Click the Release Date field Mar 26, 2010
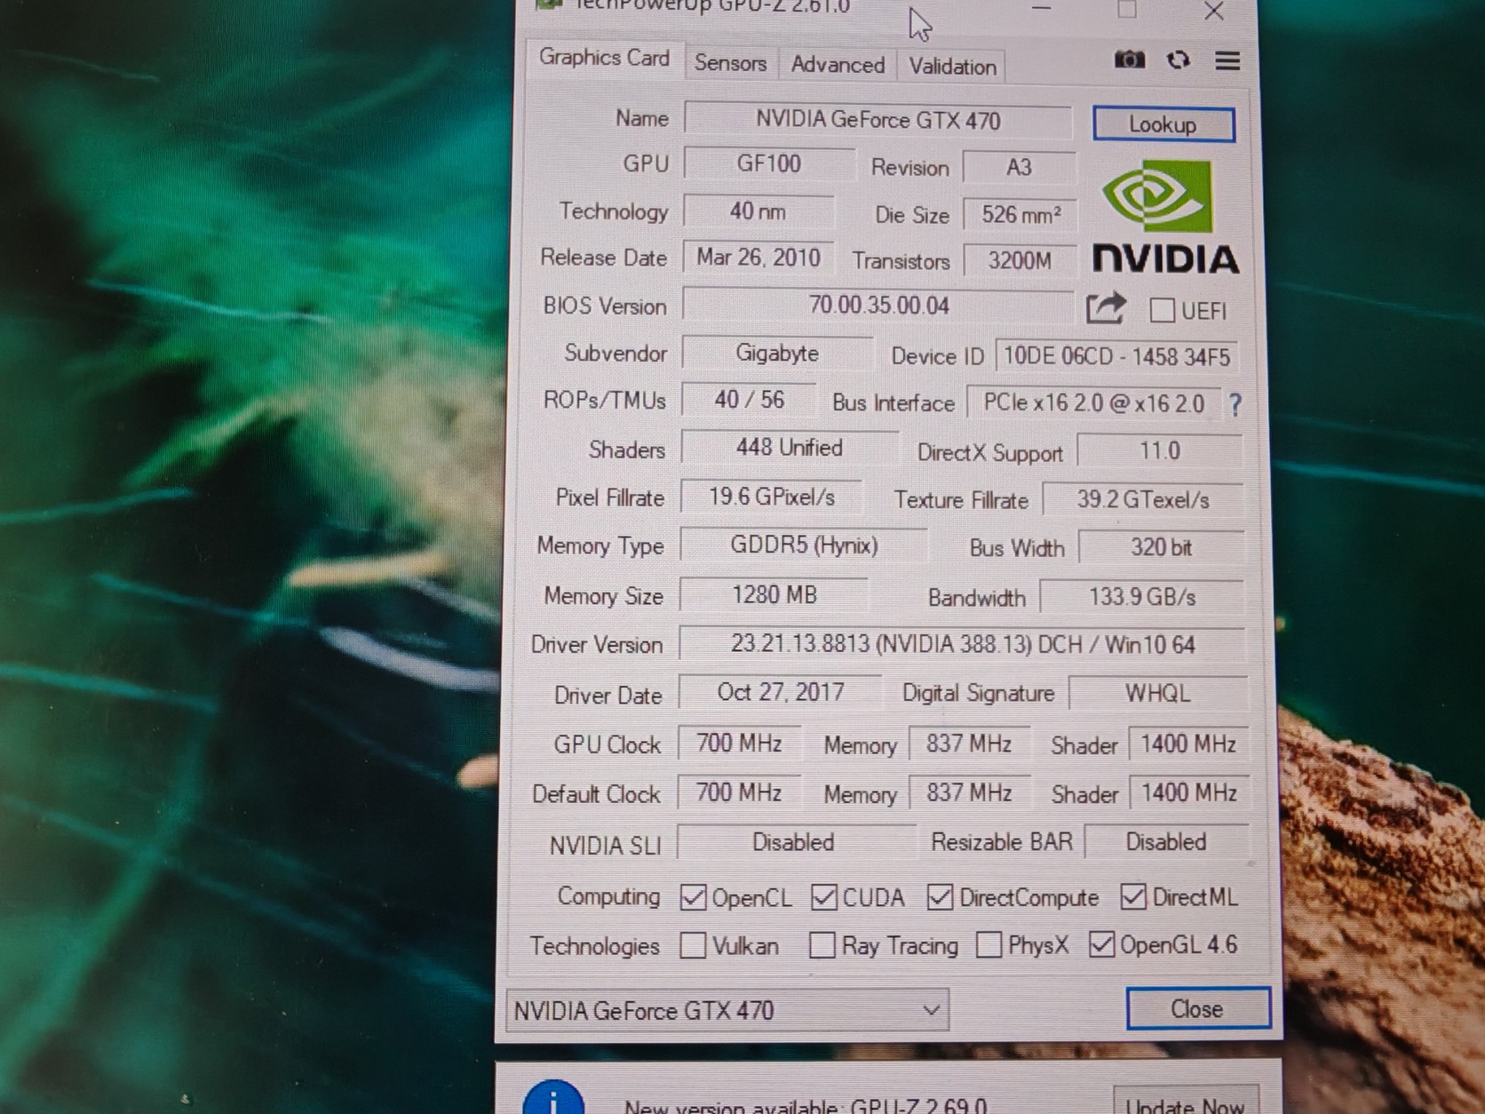1485x1114 pixels. click(758, 258)
